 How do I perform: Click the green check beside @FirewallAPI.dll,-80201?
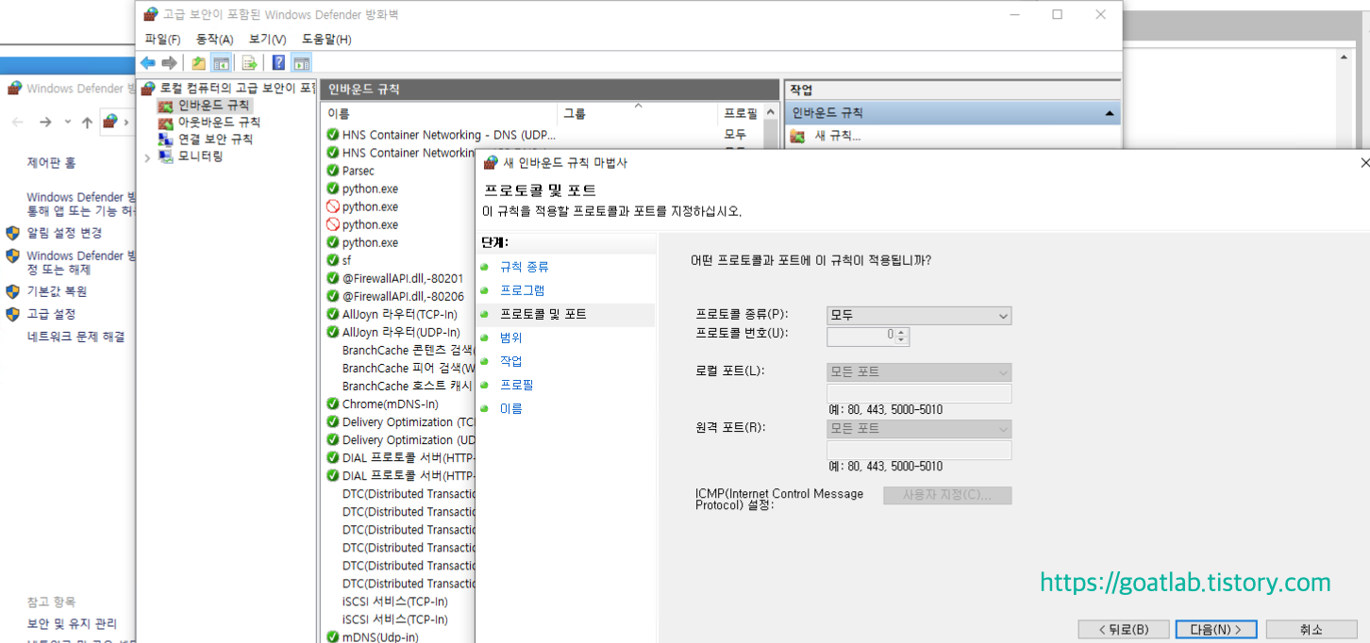tap(332, 278)
